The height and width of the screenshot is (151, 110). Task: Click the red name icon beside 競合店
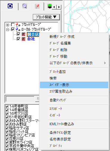coord(24,34)
